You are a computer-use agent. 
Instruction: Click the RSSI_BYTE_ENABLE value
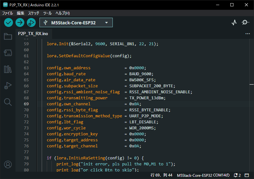pyautogui.click(x=149, y=110)
